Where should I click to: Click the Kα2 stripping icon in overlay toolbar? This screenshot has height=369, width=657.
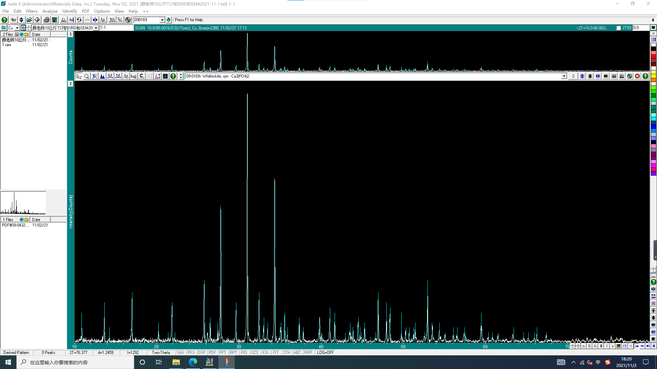(133, 76)
